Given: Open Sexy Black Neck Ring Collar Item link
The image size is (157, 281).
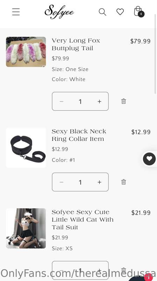Looking at the screenshot, I should click(79, 135).
